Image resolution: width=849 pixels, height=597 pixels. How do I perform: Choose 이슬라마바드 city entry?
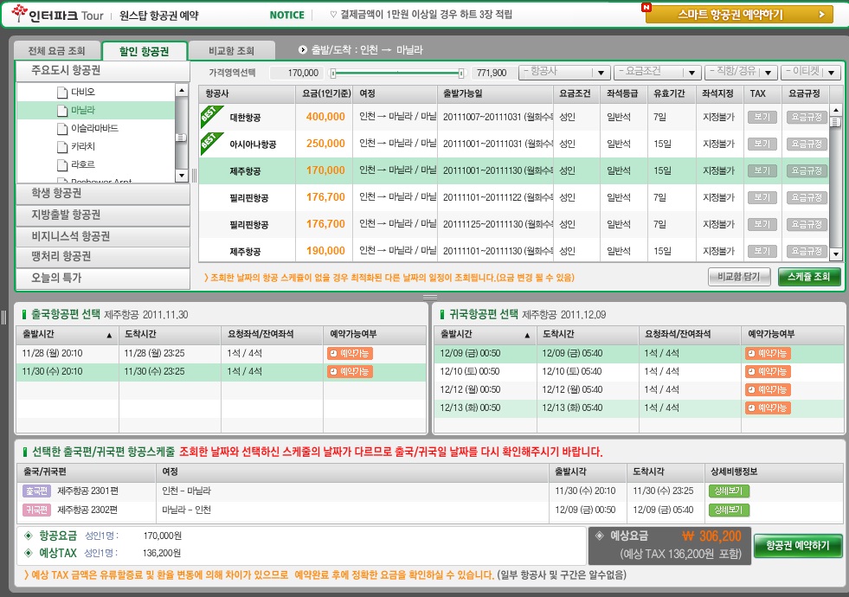[x=94, y=128]
